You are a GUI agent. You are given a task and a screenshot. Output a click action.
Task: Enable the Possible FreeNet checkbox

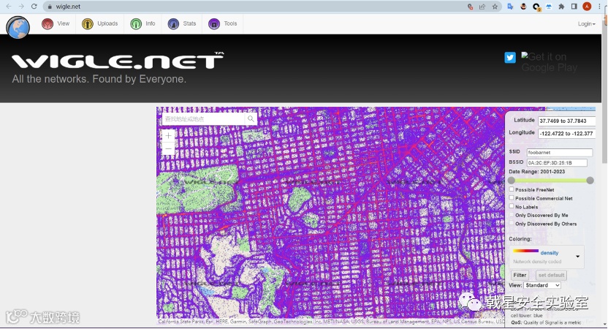point(512,189)
